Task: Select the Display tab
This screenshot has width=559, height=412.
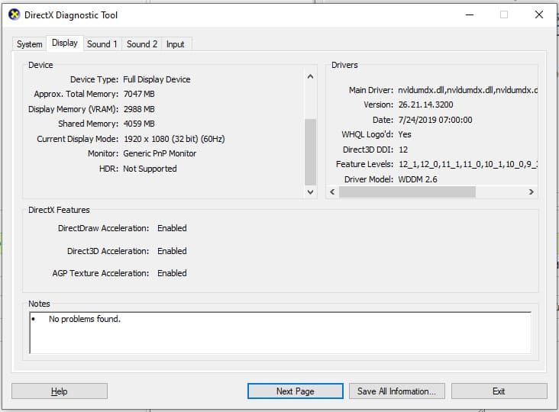Action: click(x=64, y=43)
